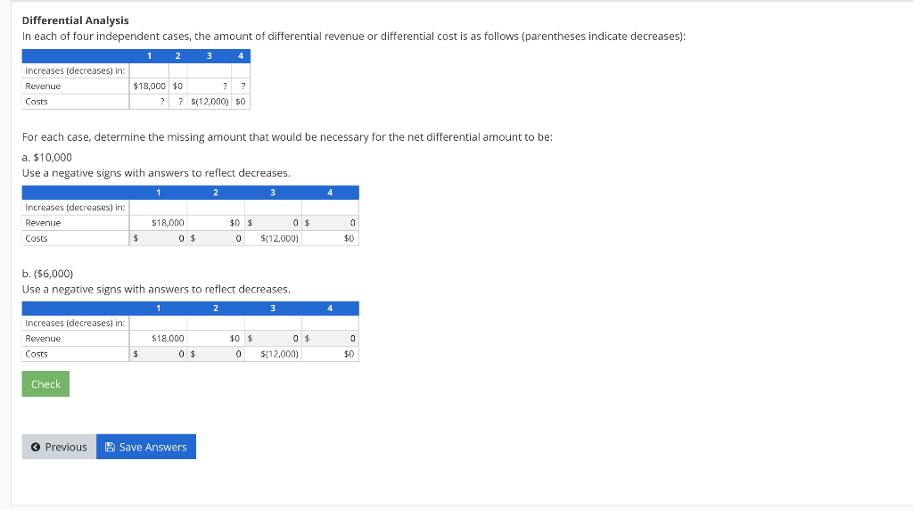Select case 3 Revenue field in part a

point(276,222)
